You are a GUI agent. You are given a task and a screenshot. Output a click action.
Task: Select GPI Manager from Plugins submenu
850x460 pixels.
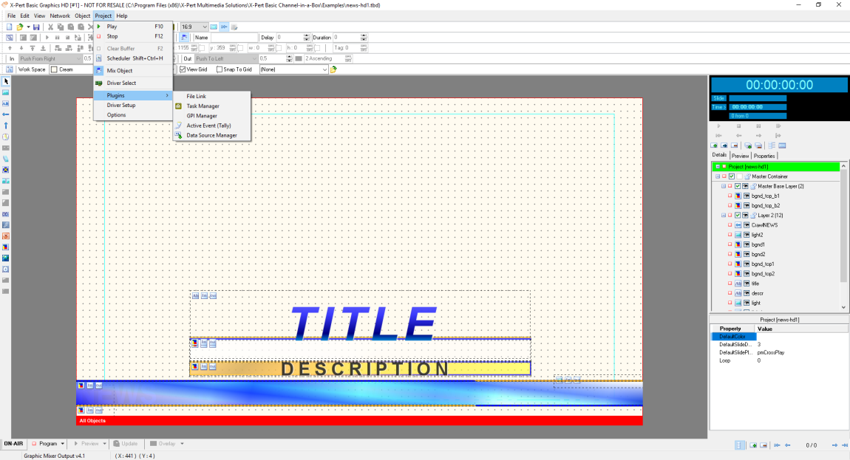click(211, 116)
